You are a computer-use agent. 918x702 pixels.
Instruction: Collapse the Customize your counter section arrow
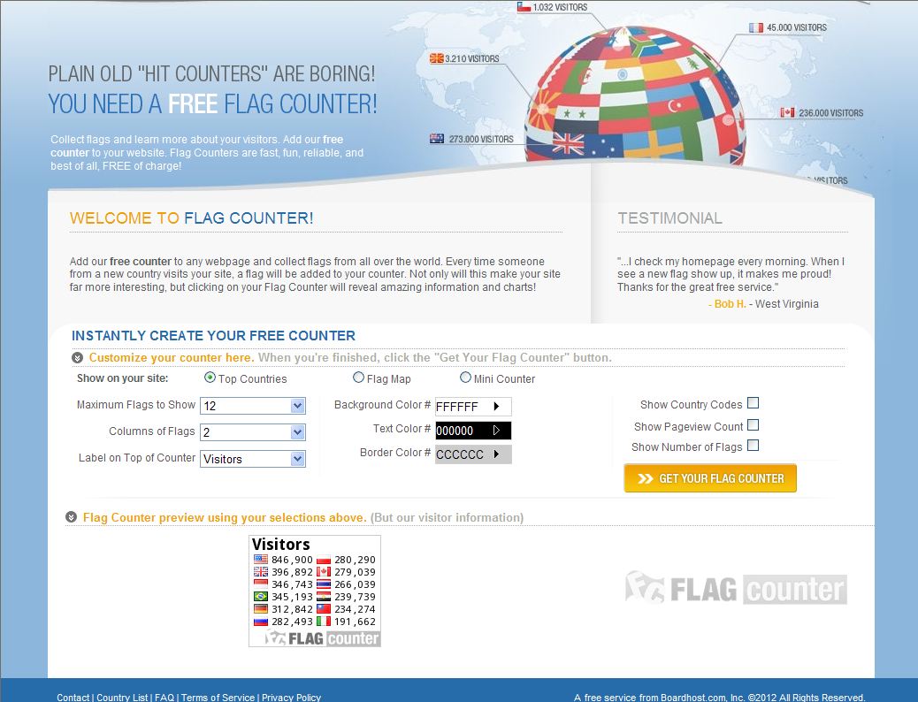[77, 358]
